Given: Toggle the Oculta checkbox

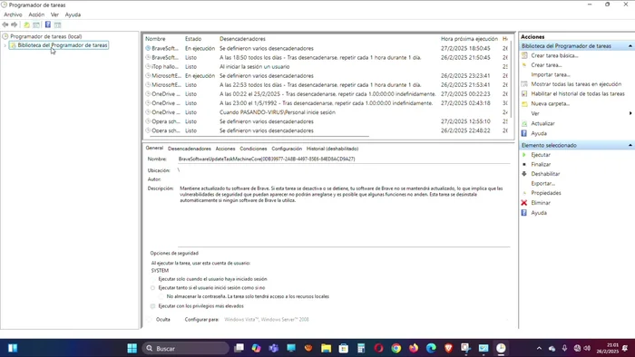Looking at the screenshot, I should [x=149, y=320].
